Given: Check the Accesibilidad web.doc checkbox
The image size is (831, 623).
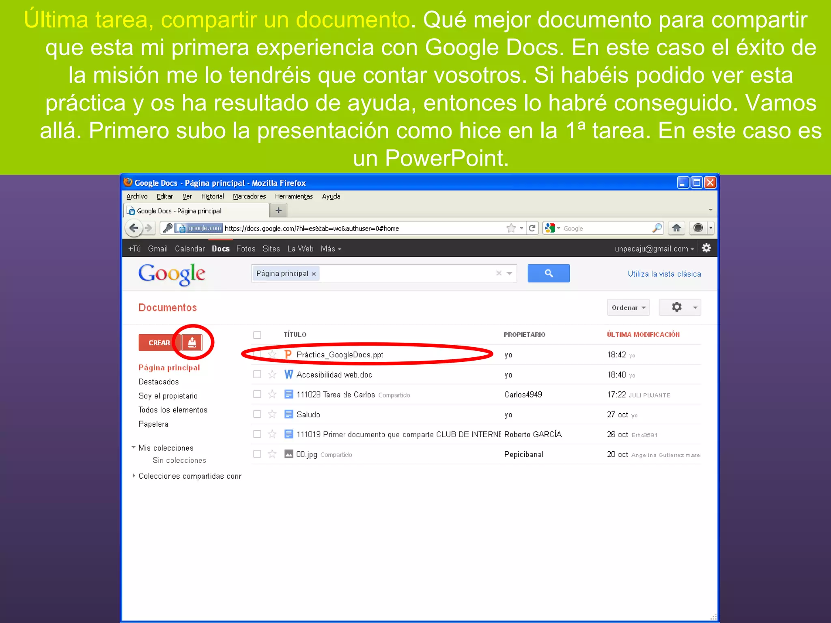Looking at the screenshot, I should pyautogui.click(x=257, y=374).
